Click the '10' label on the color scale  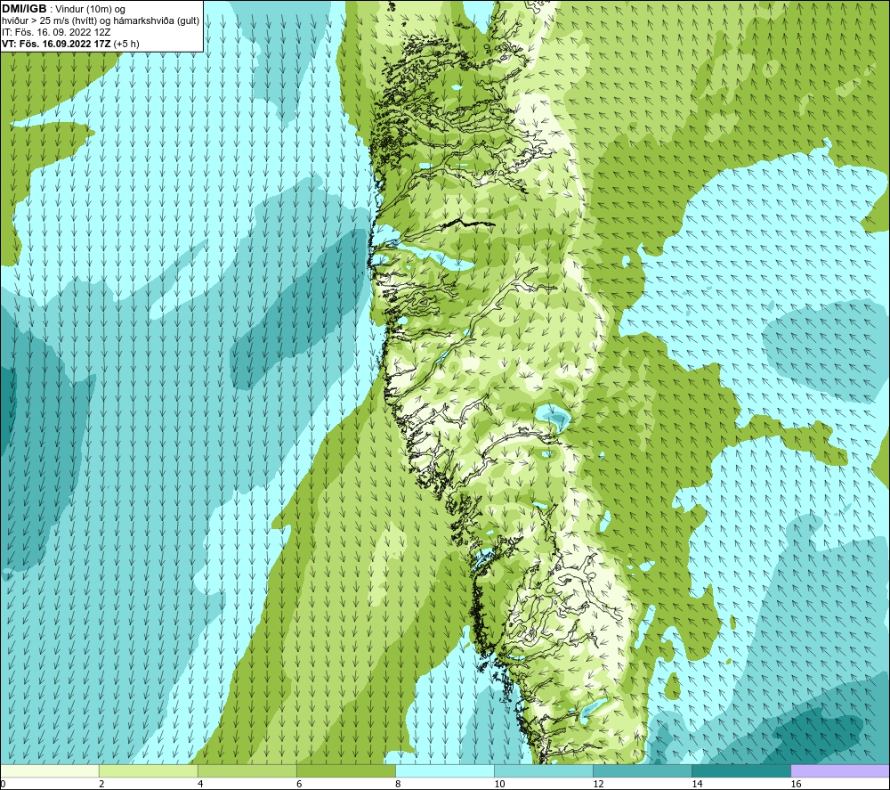[499, 785]
